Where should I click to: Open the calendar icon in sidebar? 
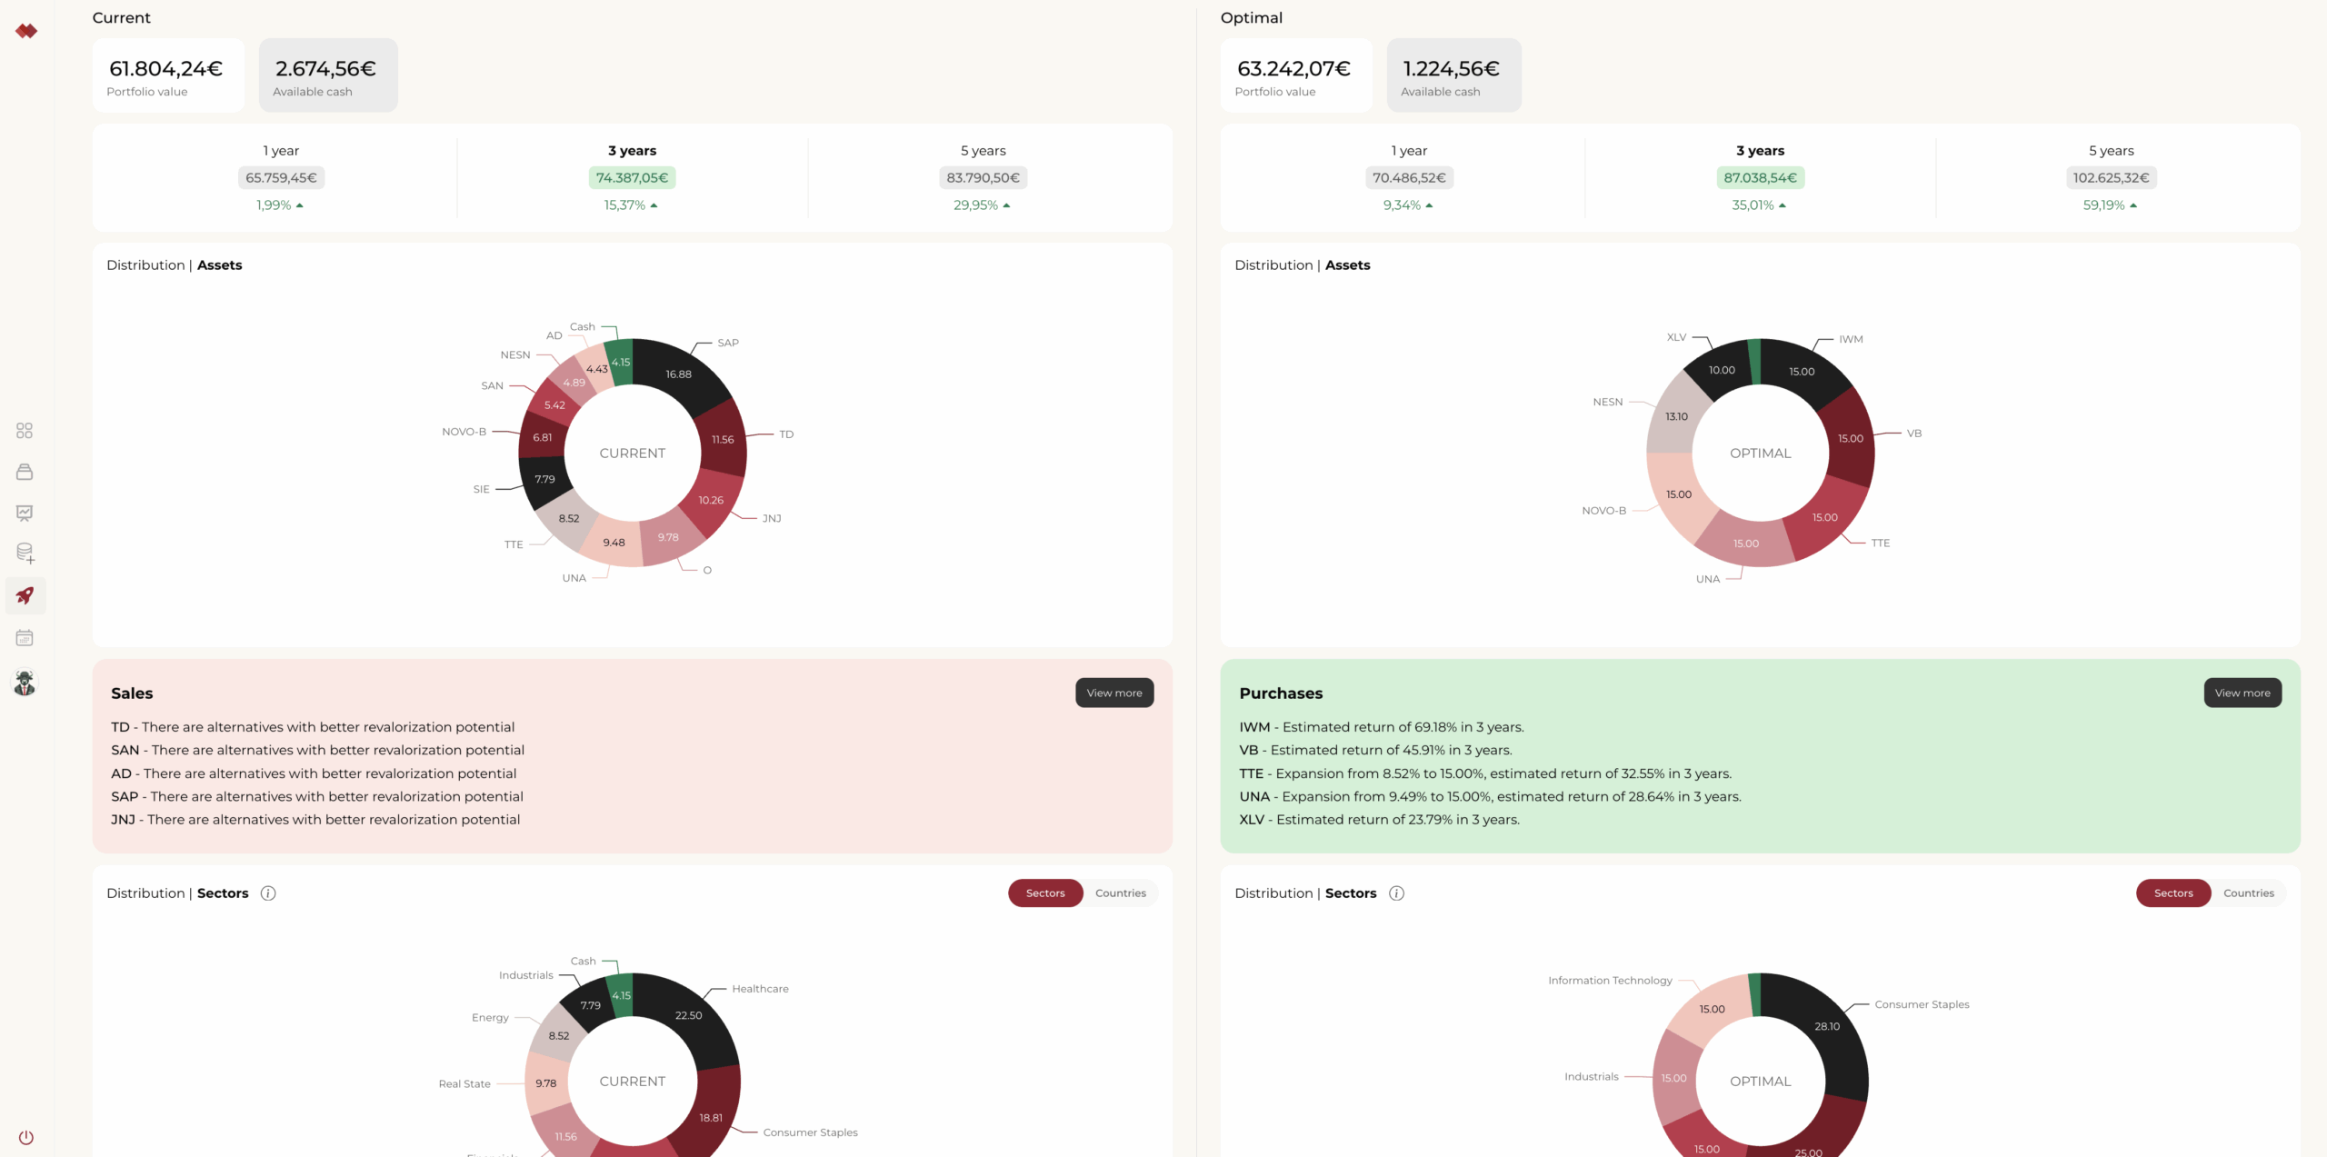(x=25, y=638)
